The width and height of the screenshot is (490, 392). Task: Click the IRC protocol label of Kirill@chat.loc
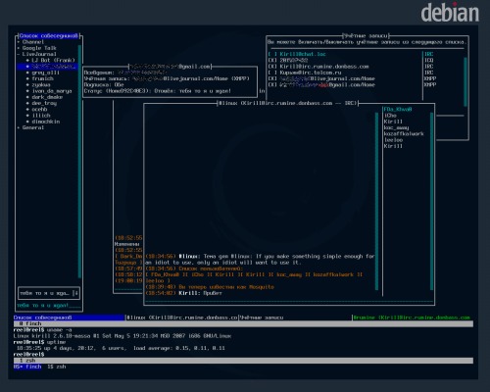[428, 54]
